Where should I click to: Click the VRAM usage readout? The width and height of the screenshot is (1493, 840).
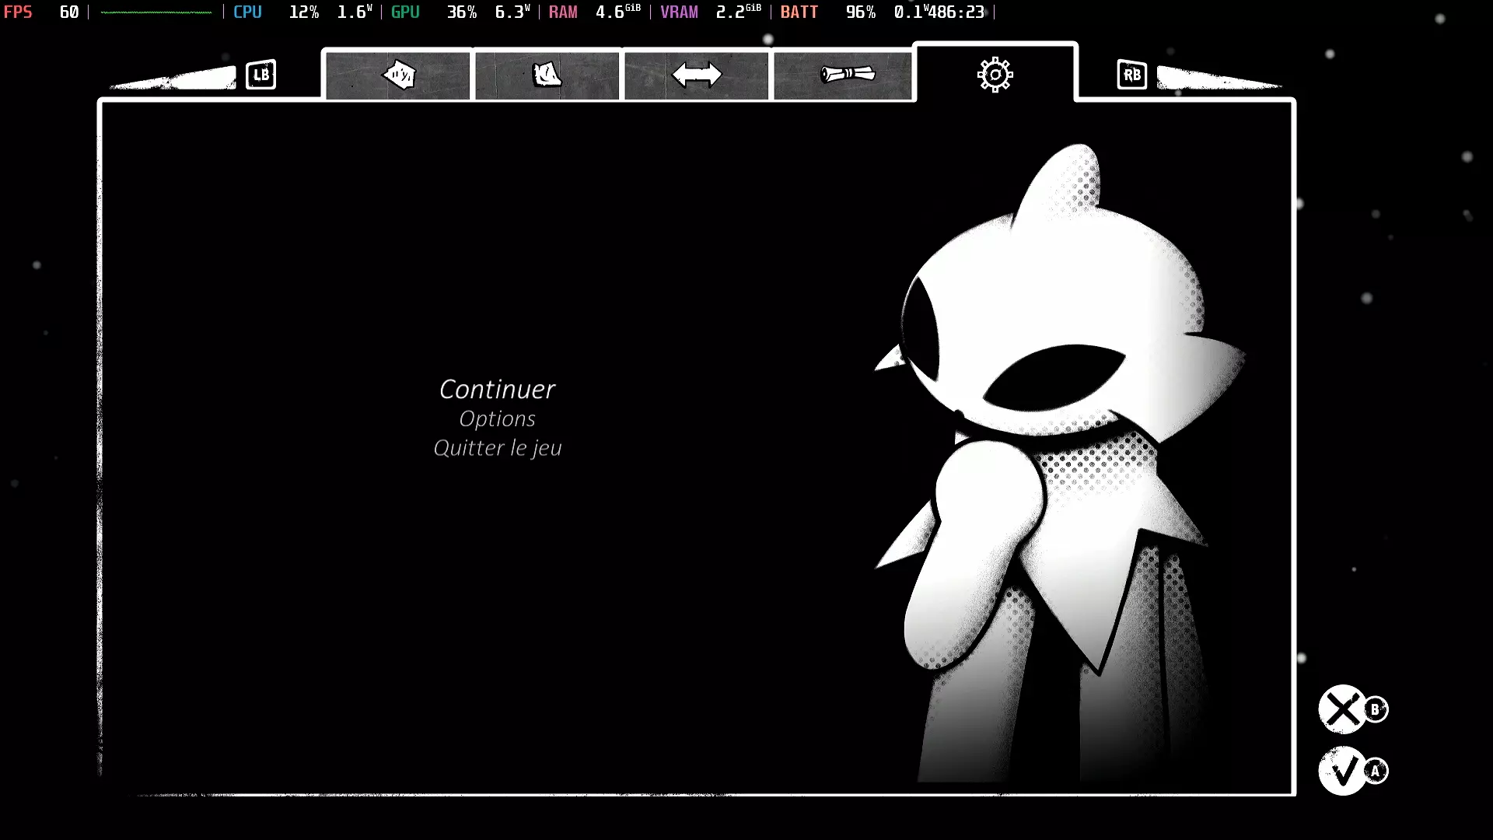709,12
